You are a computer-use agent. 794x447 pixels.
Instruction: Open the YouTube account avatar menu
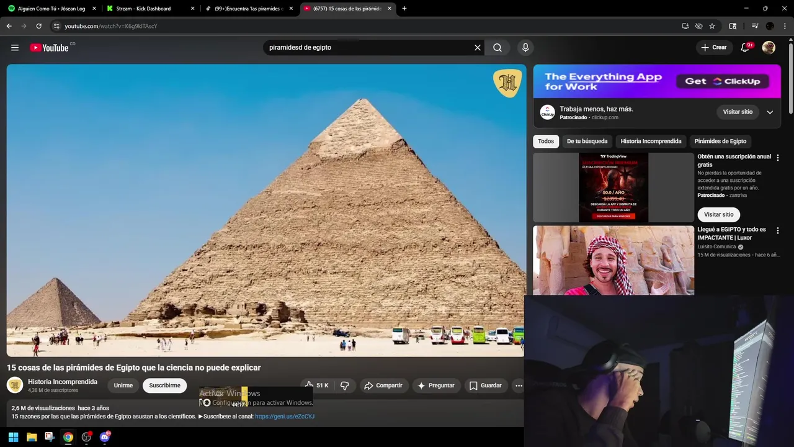769,48
